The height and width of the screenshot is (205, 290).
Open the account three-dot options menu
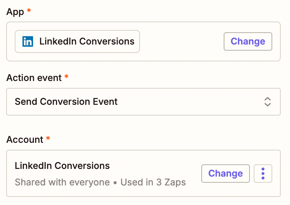[x=263, y=174]
